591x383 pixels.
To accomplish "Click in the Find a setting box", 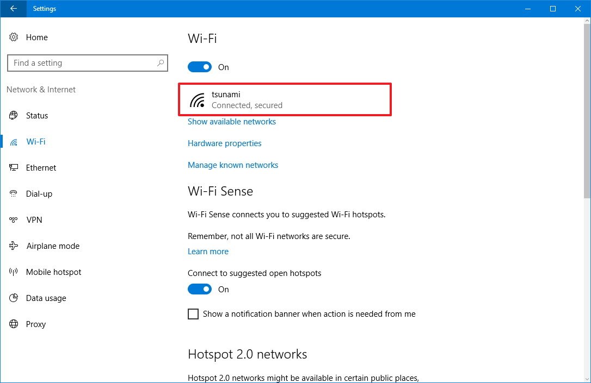I will (x=82, y=63).
